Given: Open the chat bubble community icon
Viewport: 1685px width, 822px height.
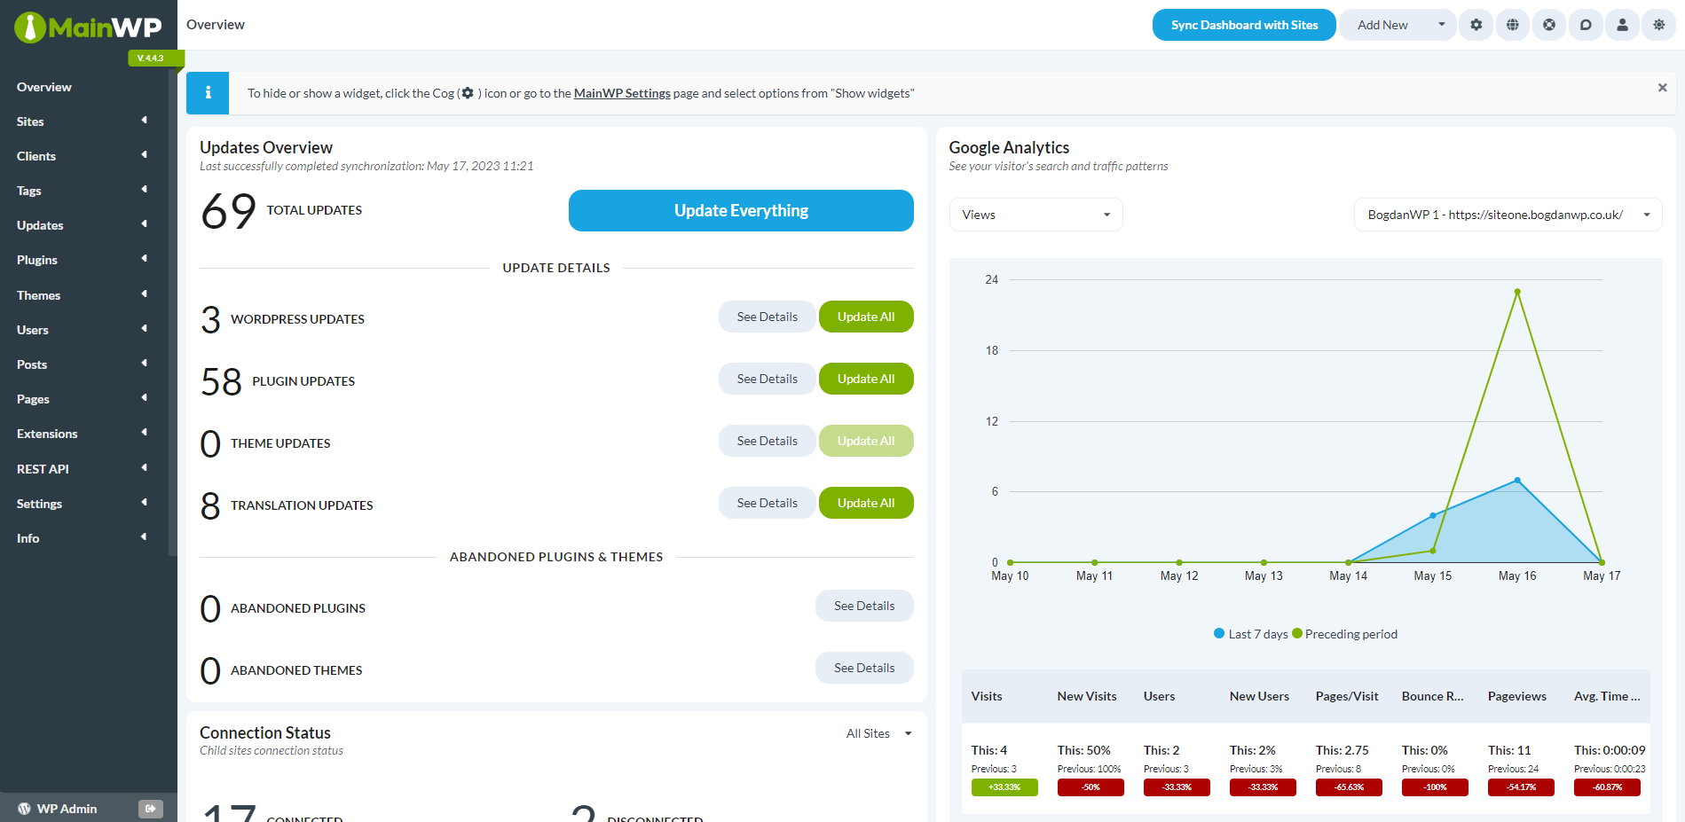Looking at the screenshot, I should [1586, 25].
